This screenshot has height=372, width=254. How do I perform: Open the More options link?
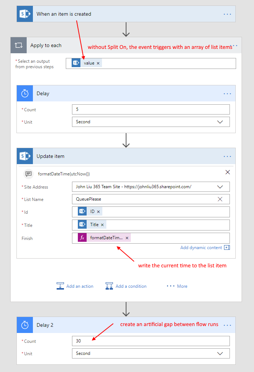coord(177,286)
